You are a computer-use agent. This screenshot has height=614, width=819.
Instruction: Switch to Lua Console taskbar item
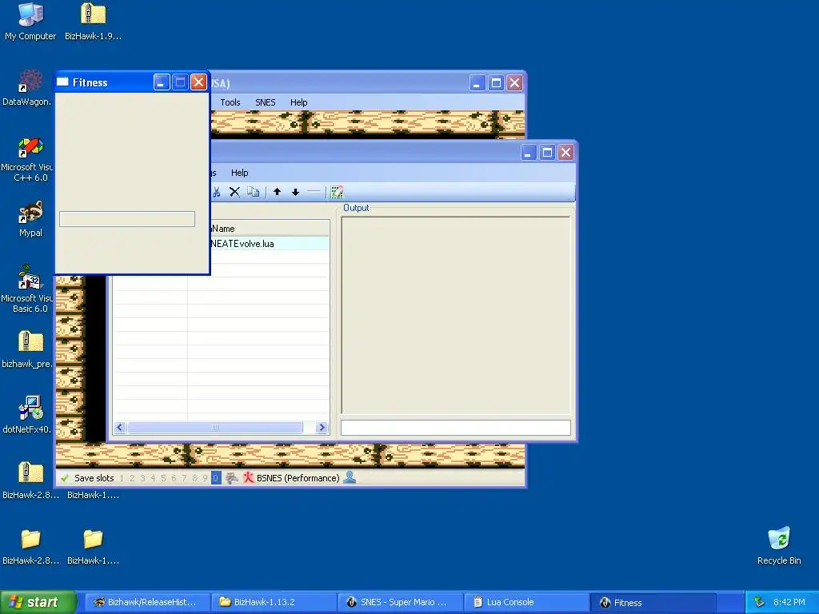click(526, 603)
